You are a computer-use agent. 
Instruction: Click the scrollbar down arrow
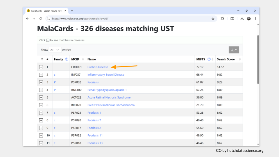point(258,144)
